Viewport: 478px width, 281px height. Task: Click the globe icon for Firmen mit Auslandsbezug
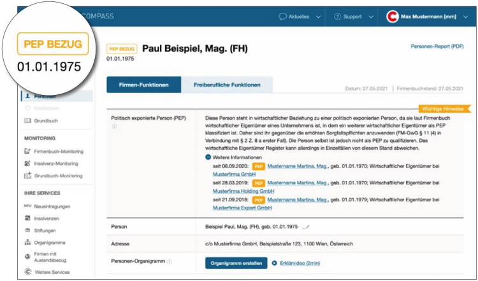[27, 257]
